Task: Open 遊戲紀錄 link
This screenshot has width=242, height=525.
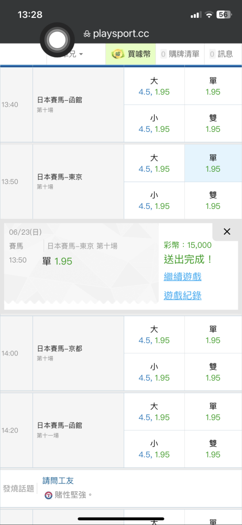Action: (182, 295)
